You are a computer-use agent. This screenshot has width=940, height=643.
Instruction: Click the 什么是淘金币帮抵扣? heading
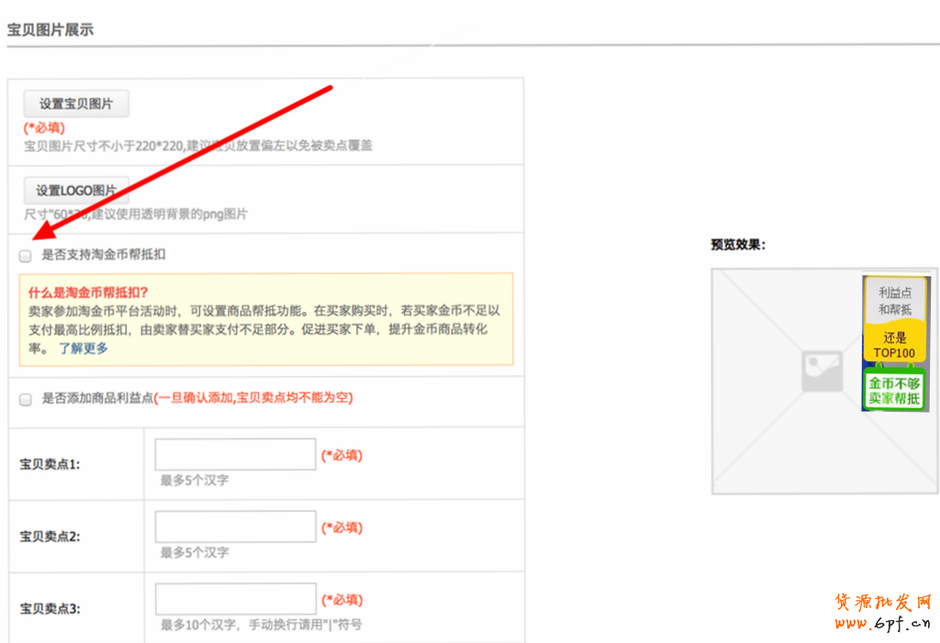coord(88,293)
